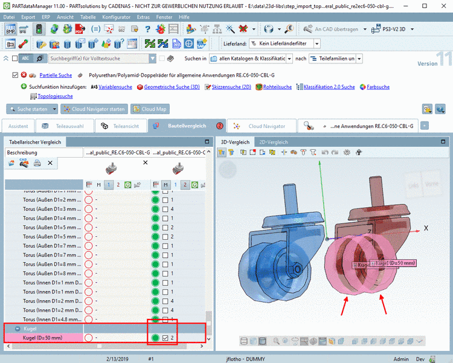Uncheck the Kugel (D=50 mm) checkbox
Screen dimensions: 453x363
pos(165,338)
